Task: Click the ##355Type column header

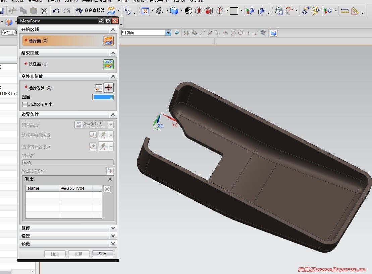Action: (x=76, y=188)
